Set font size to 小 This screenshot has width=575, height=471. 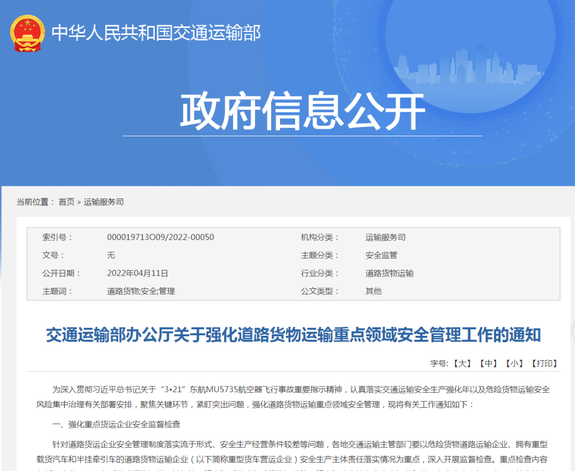(514, 363)
